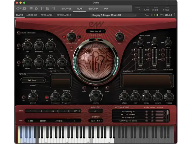
Task: Click the close+OH pan knob
Action: (140, 43)
